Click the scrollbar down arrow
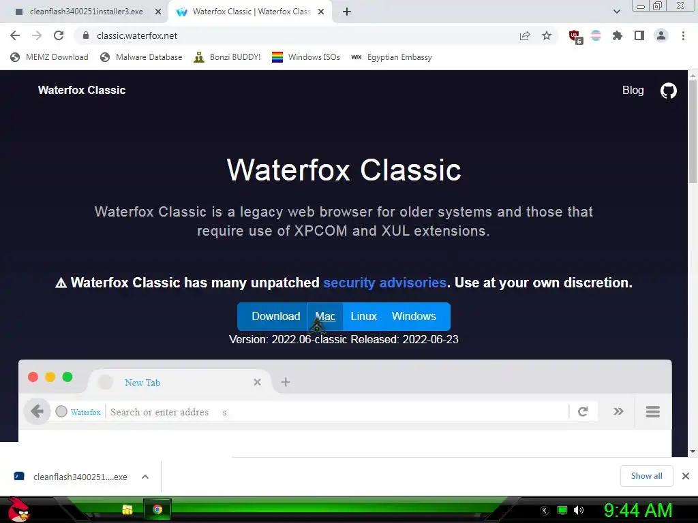The width and height of the screenshot is (698, 523). tap(693, 451)
